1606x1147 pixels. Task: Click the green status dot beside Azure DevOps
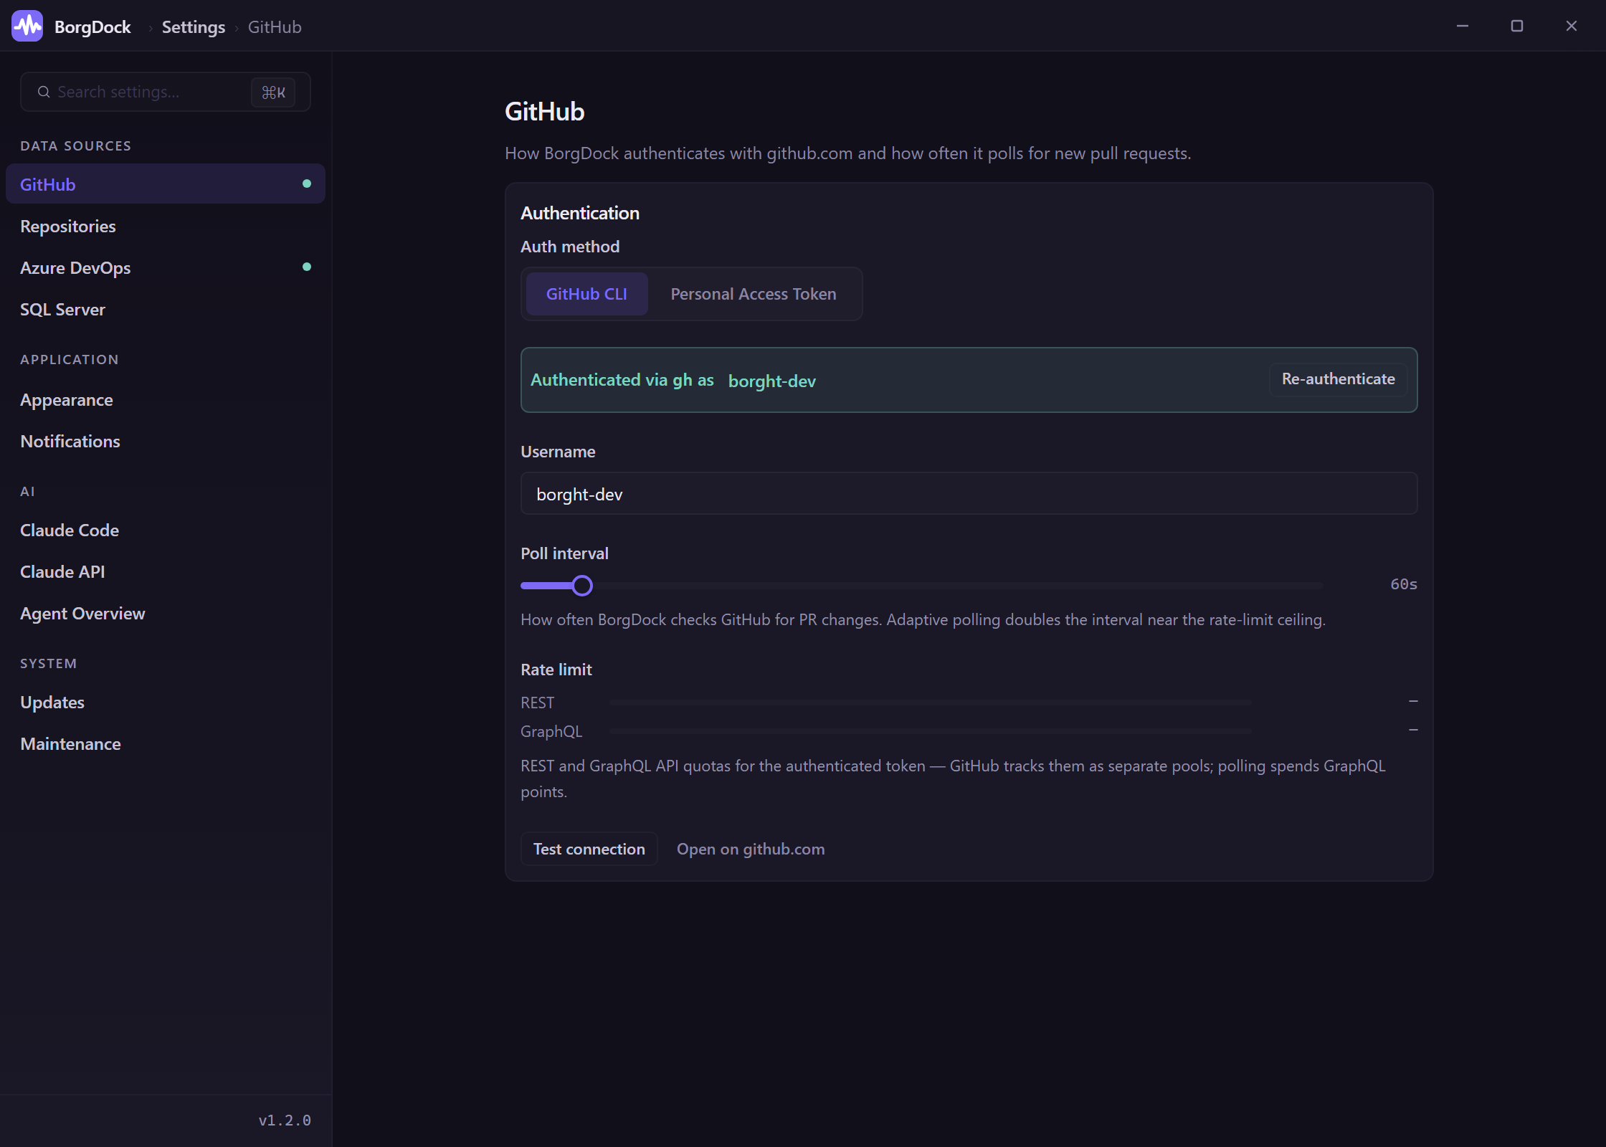307,267
